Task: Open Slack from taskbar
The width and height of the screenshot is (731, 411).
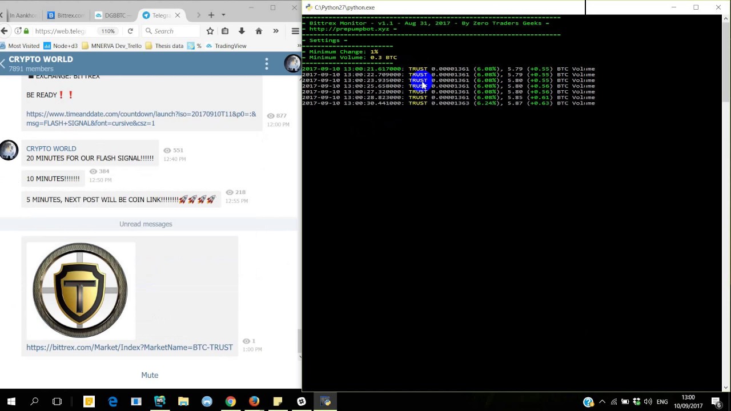Action: pos(301,401)
